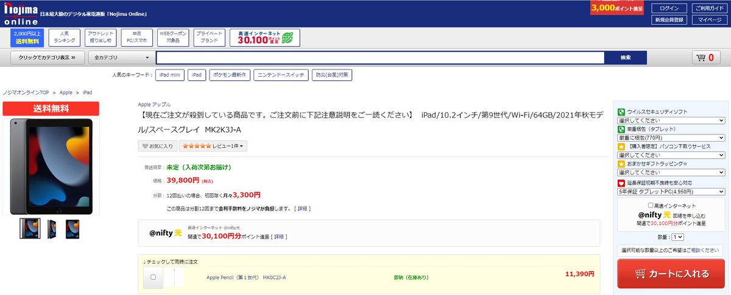Click the Apple アップル brand link
This screenshot has width=731, height=295.
click(x=154, y=105)
